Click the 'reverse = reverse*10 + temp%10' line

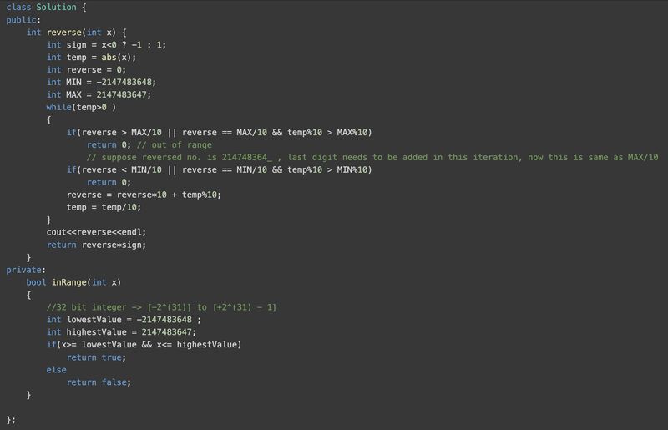click(144, 195)
